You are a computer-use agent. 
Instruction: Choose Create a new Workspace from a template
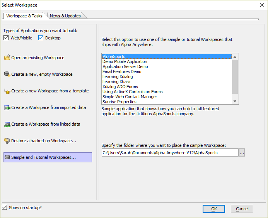coord(50,91)
